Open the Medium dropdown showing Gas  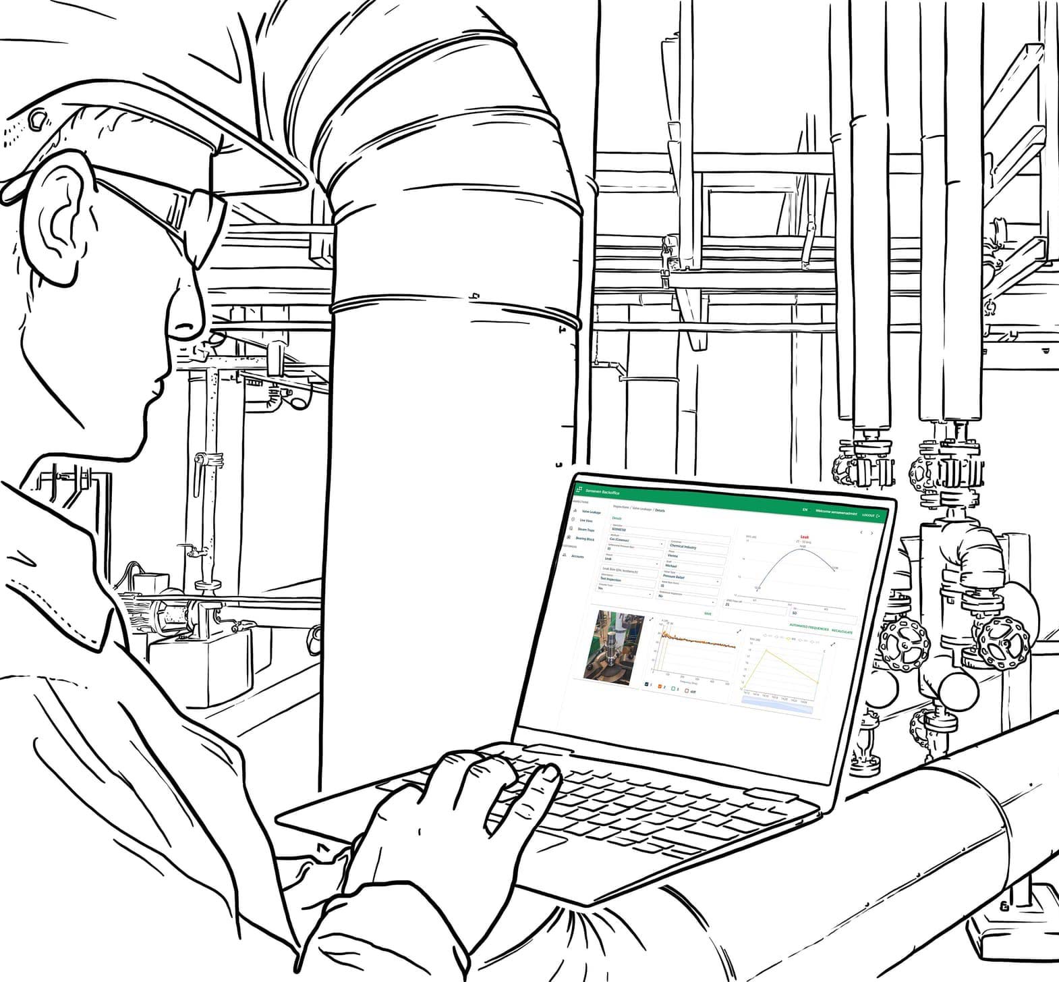click(x=637, y=541)
